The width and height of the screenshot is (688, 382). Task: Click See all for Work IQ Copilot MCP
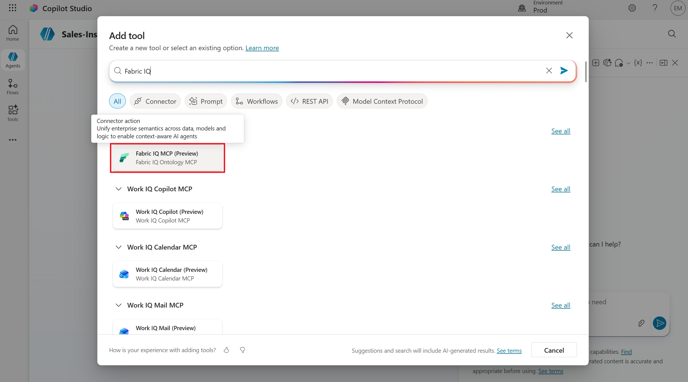tap(561, 189)
